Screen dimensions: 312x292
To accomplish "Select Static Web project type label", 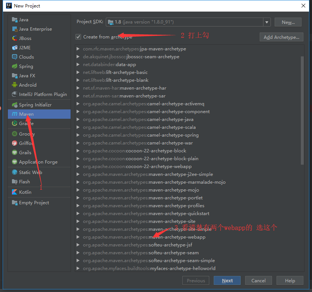I will (30, 172).
